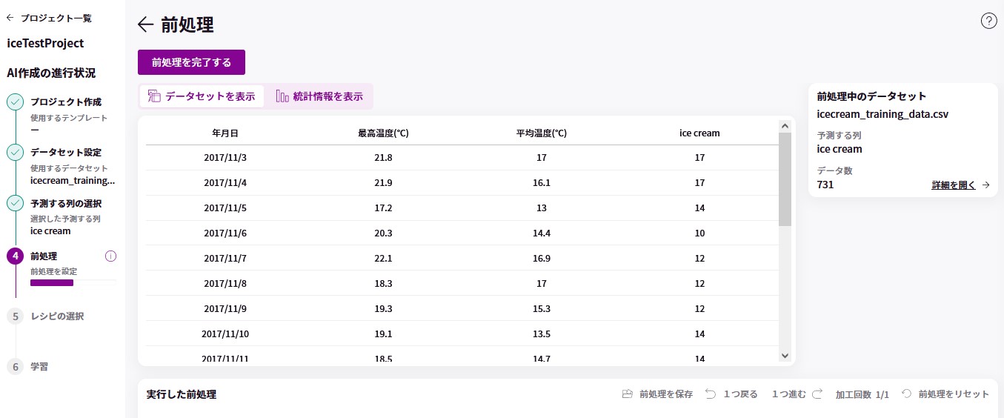1004x418 pixels.
Task: Click the info icon next to 前処理 step
Action: point(111,256)
